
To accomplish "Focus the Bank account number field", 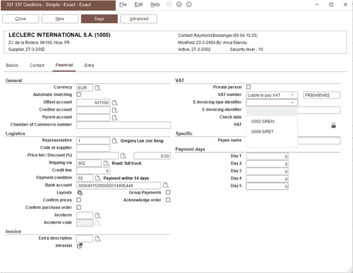I will coord(119,185).
